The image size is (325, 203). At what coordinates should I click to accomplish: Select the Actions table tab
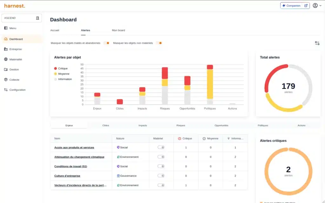302,125
